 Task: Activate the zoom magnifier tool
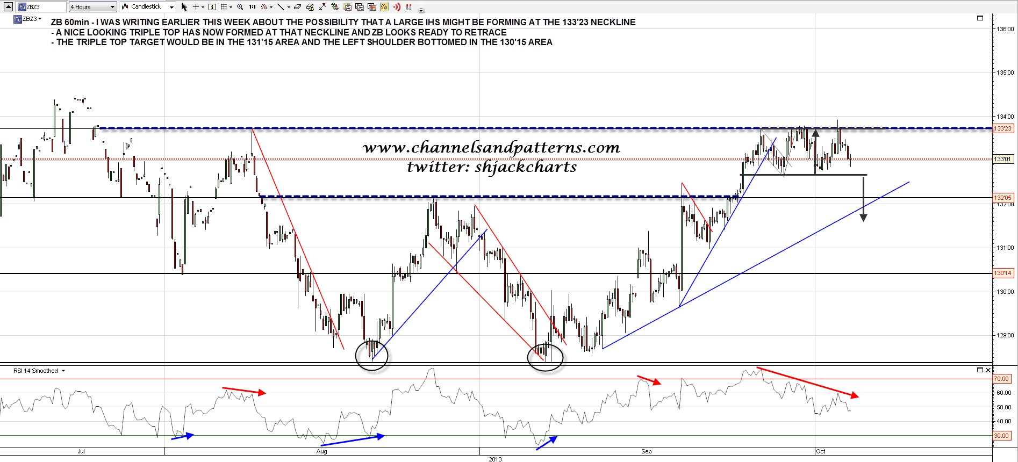[x=240, y=7]
